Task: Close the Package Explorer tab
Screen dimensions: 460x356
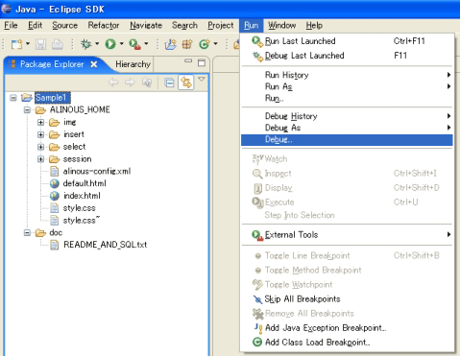Action: (94, 64)
